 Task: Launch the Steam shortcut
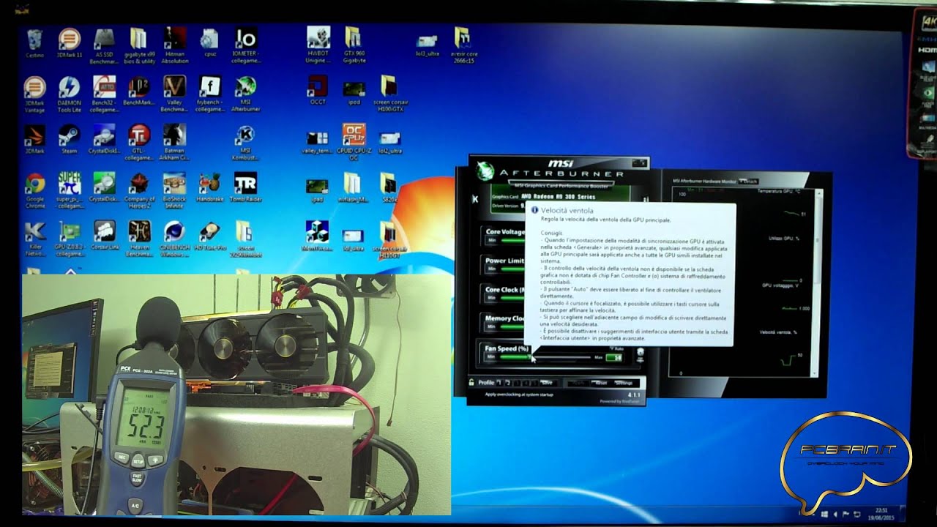coord(70,139)
